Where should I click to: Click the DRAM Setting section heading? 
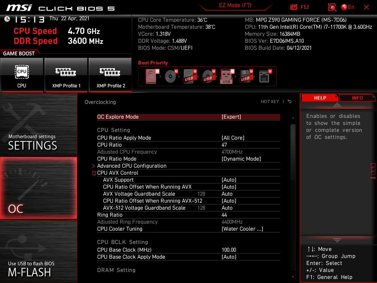tap(116, 270)
